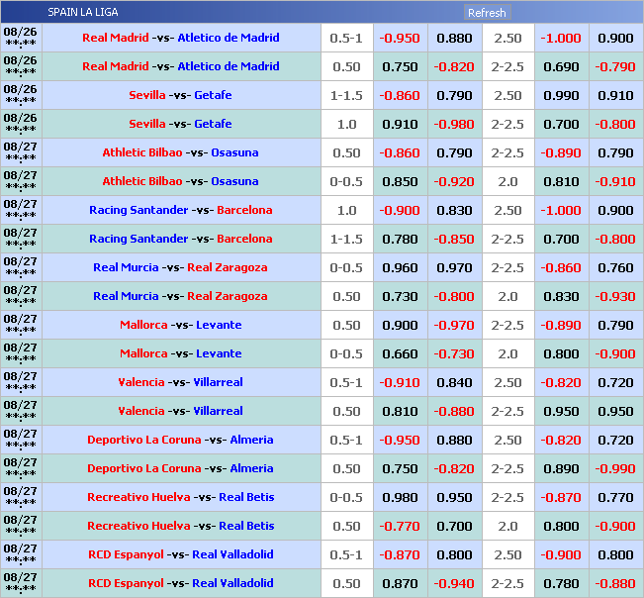Select Real Madrid in the 0.5-1 handicap row
The image size is (644, 598).
tap(115, 38)
